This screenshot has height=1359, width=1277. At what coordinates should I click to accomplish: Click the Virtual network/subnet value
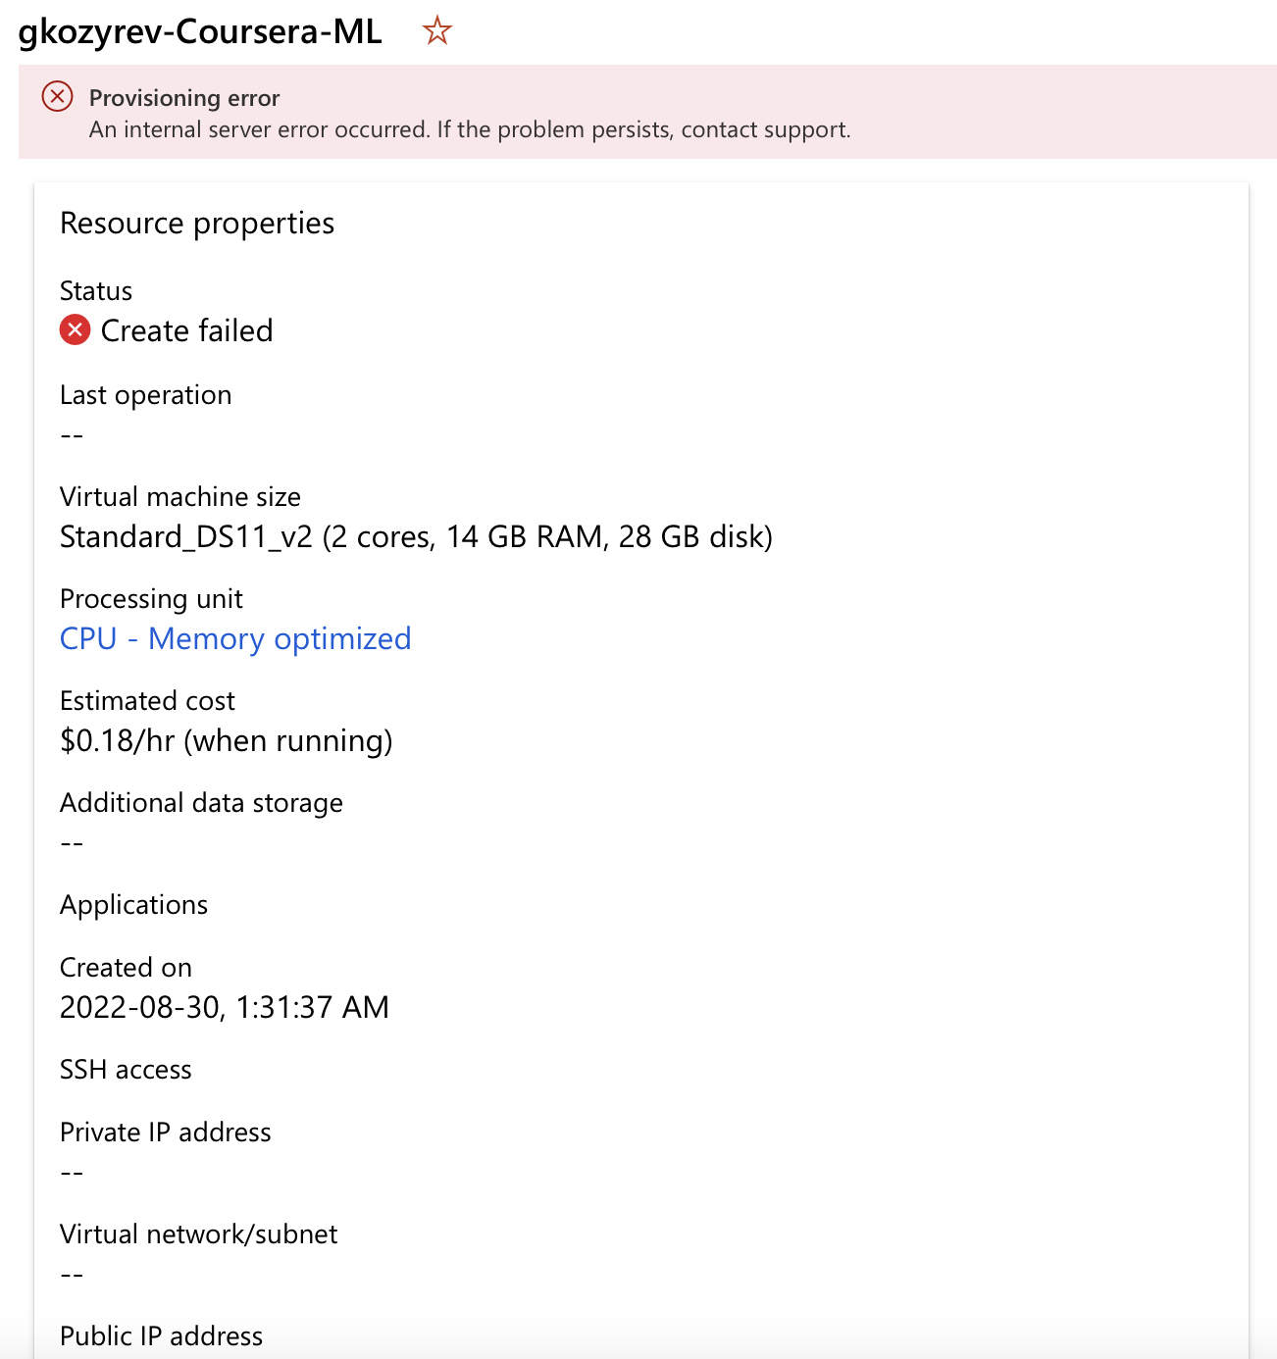tap(73, 1274)
